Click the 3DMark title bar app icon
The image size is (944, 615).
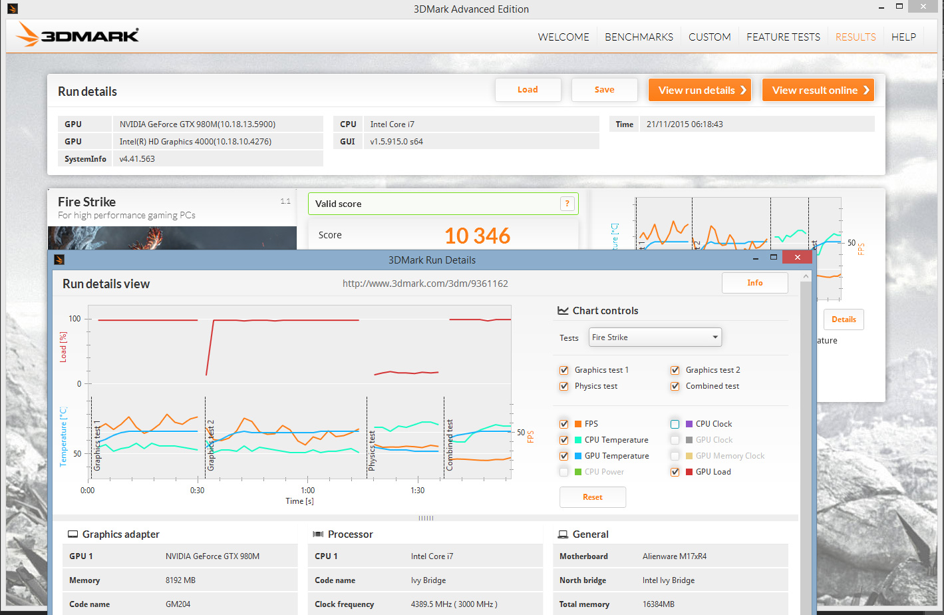[12, 9]
